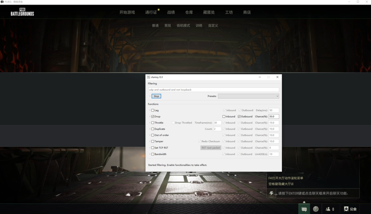Image resolution: width=371 pixels, height=214 pixels.
Task: Minimize the clumsy 0.3 window
Action: [260, 77]
